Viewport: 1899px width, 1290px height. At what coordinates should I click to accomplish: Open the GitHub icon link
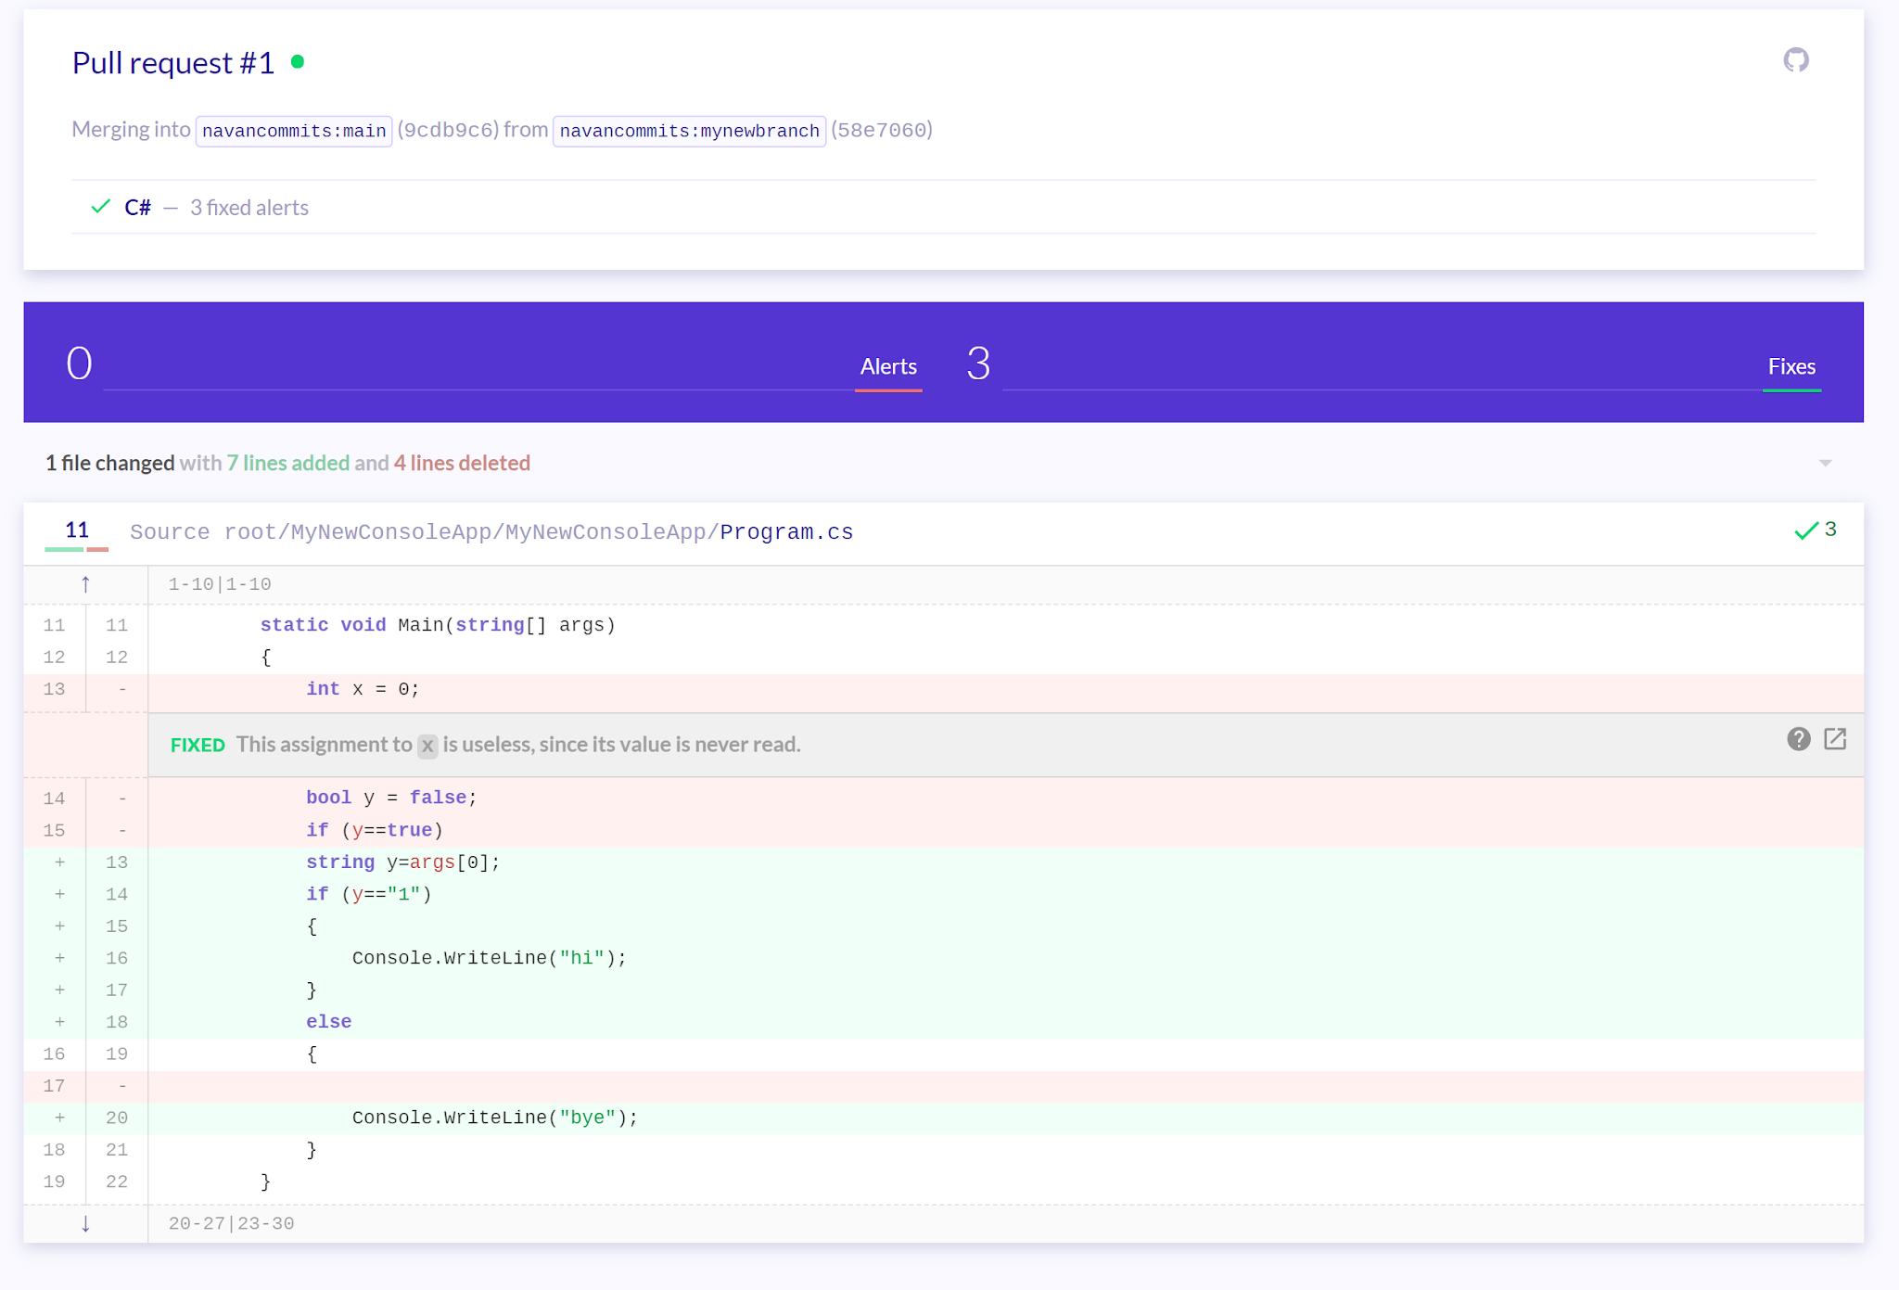pos(1796,60)
